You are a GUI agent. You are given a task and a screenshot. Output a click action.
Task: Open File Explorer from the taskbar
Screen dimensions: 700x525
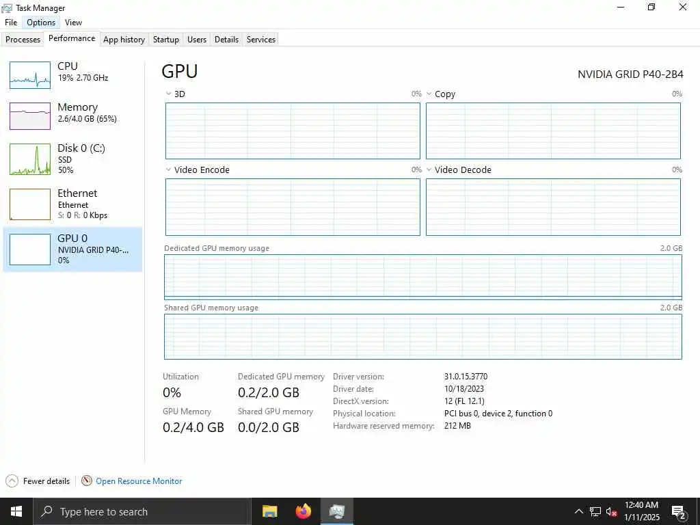pyautogui.click(x=269, y=511)
